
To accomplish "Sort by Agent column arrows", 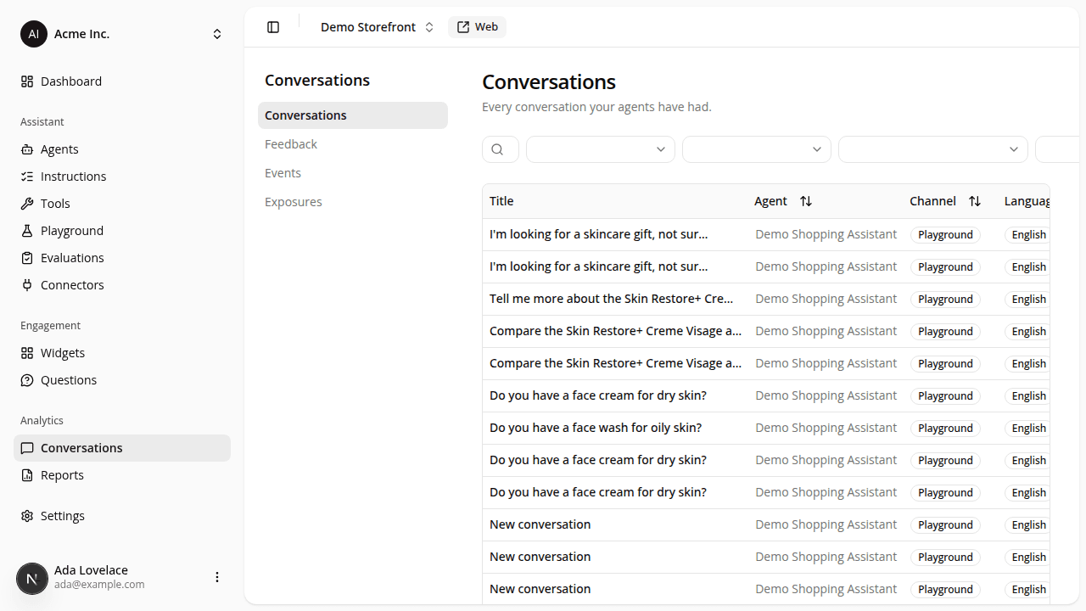I will (x=806, y=201).
